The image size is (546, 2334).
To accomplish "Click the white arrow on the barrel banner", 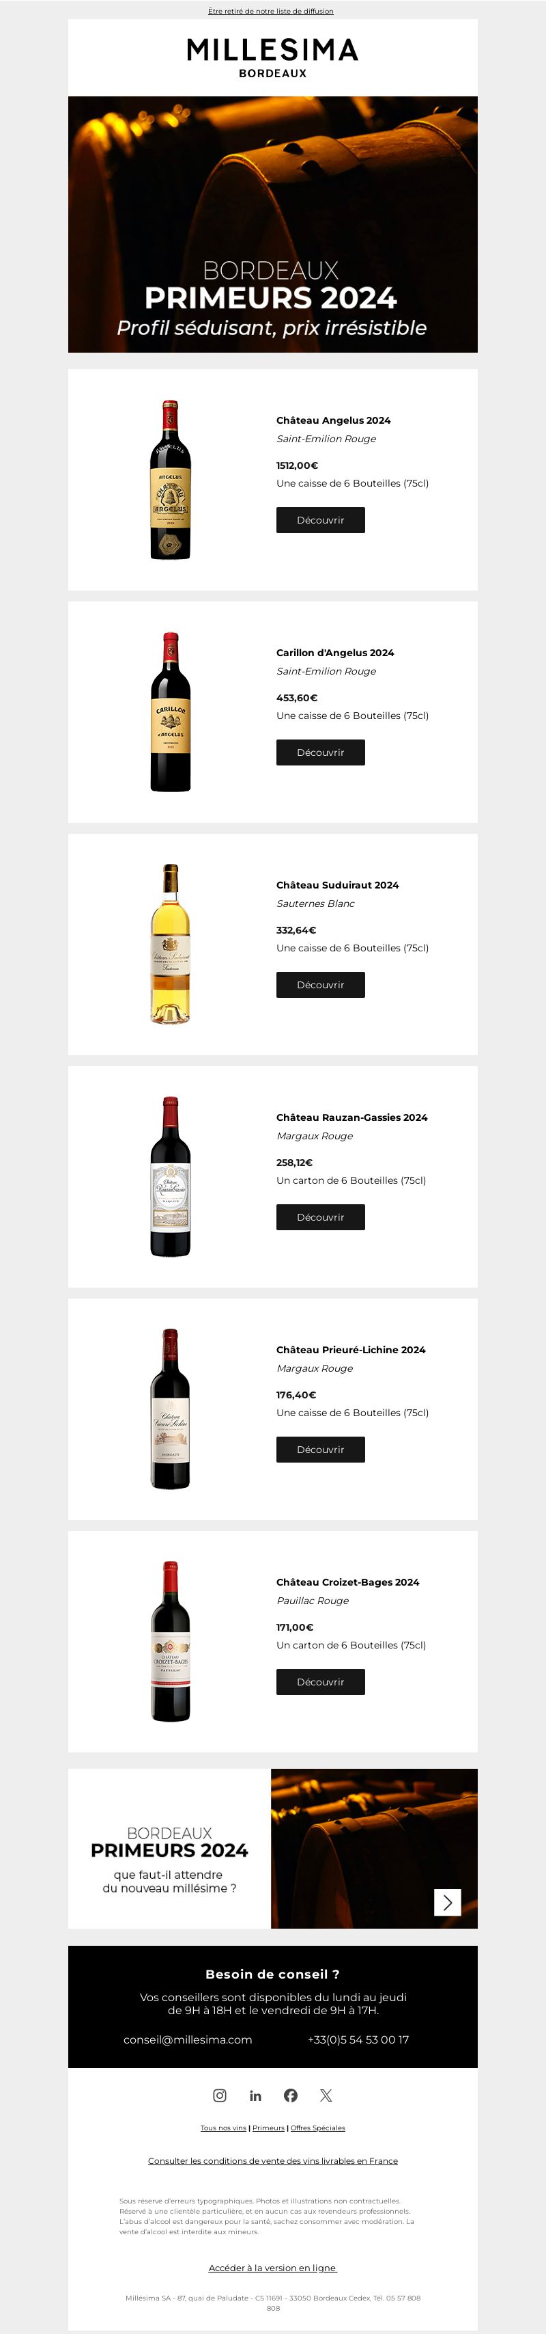I will tap(447, 1902).
